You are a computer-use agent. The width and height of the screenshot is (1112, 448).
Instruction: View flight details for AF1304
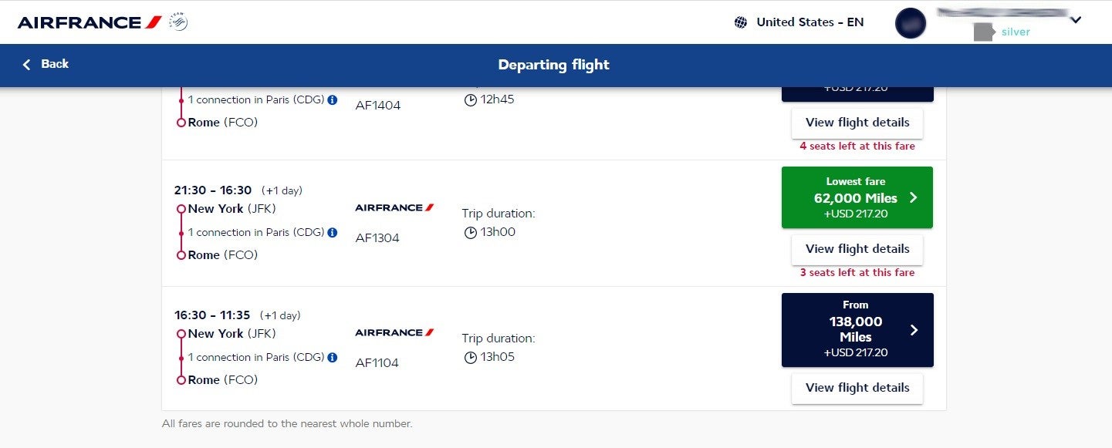coord(857,249)
